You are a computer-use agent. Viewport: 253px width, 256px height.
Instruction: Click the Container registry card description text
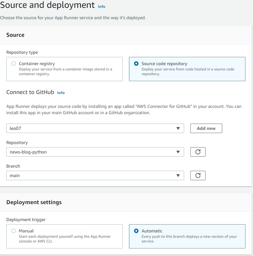65,72
